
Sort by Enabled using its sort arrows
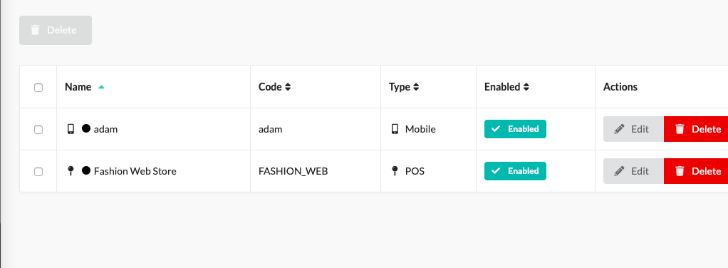coord(526,87)
